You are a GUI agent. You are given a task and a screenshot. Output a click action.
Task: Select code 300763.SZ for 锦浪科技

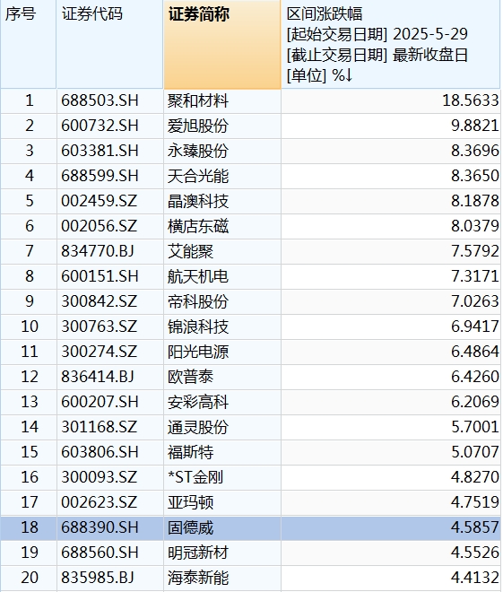[109, 326]
